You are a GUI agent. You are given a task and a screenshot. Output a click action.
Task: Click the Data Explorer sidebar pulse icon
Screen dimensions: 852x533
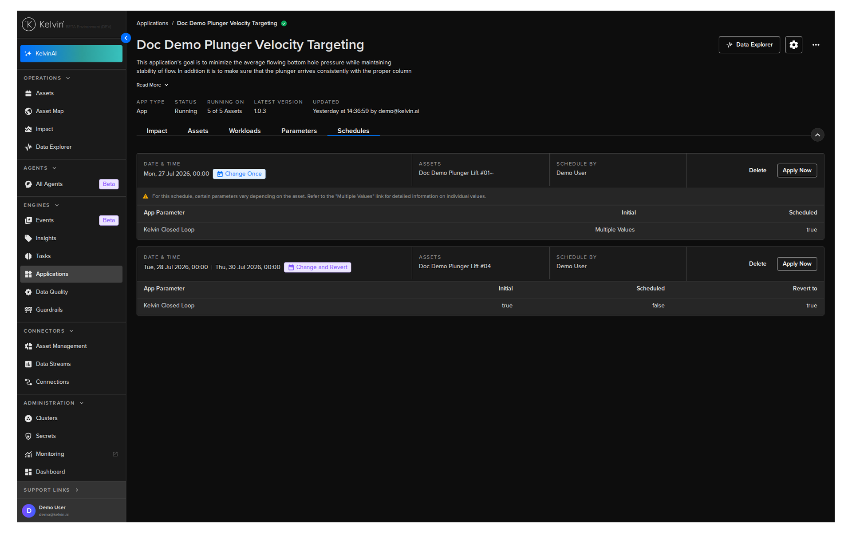pyautogui.click(x=28, y=147)
